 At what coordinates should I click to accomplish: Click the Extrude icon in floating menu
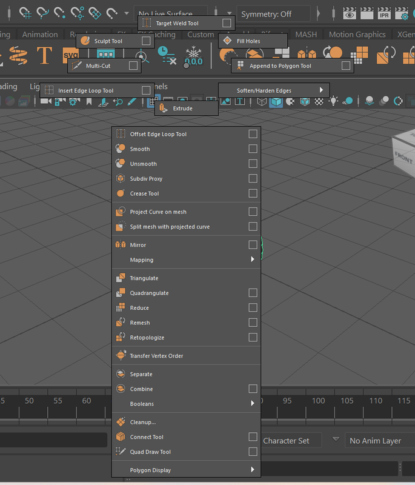164,109
